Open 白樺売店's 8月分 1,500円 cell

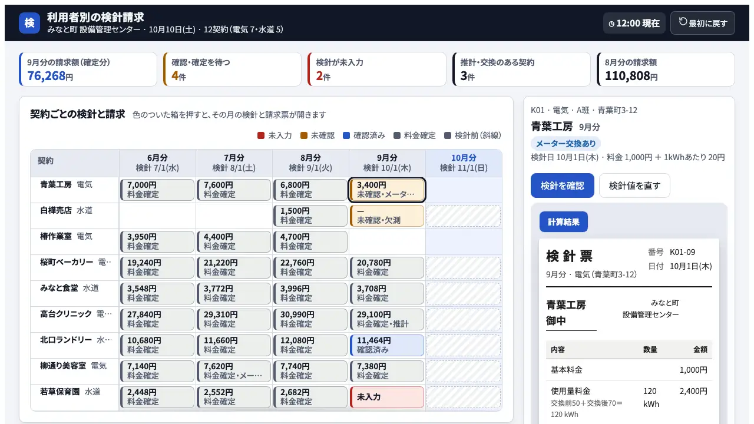[310, 216]
